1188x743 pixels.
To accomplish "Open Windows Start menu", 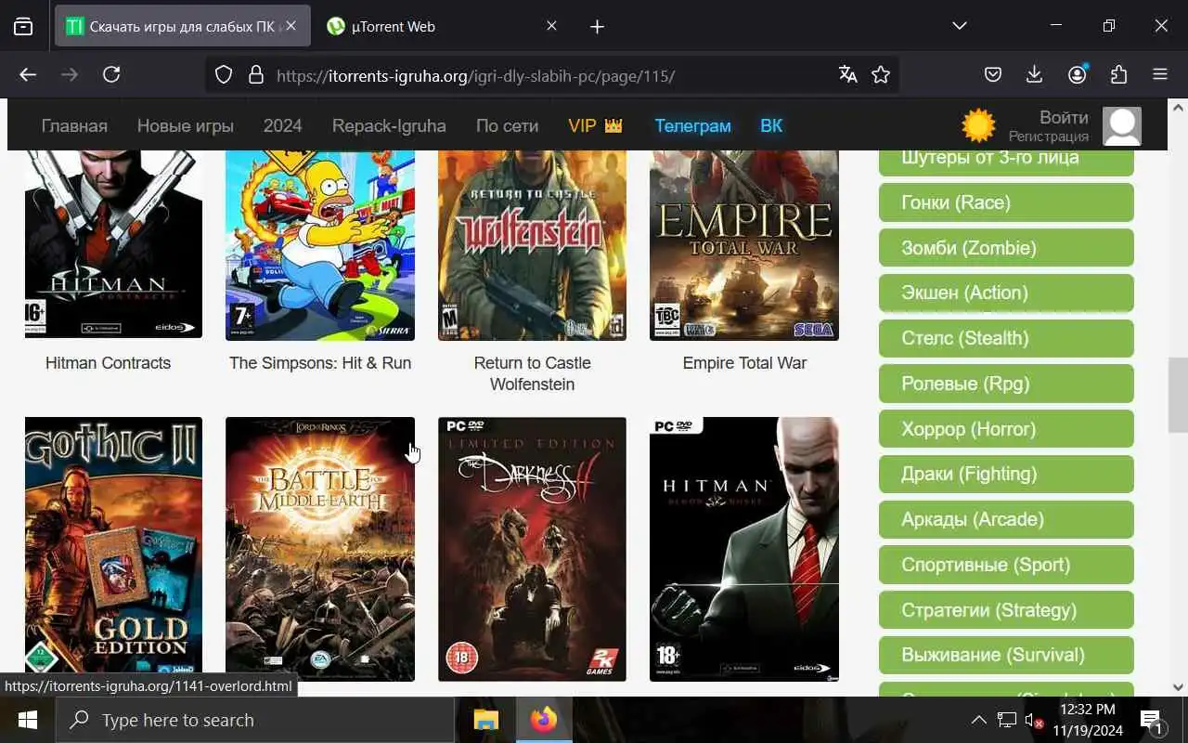I will [27, 720].
